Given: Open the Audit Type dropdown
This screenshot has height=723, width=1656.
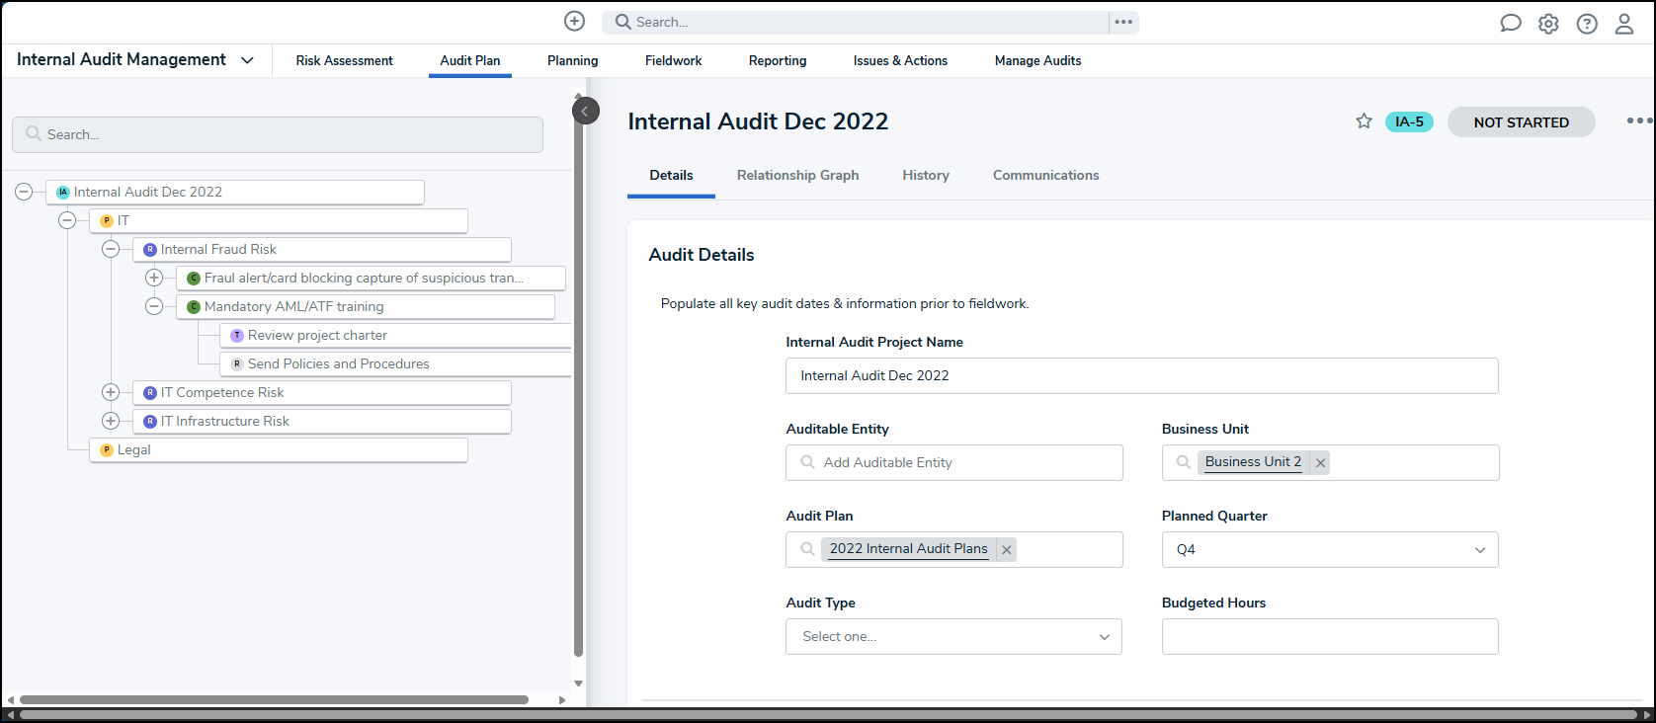Looking at the screenshot, I should pos(953,637).
